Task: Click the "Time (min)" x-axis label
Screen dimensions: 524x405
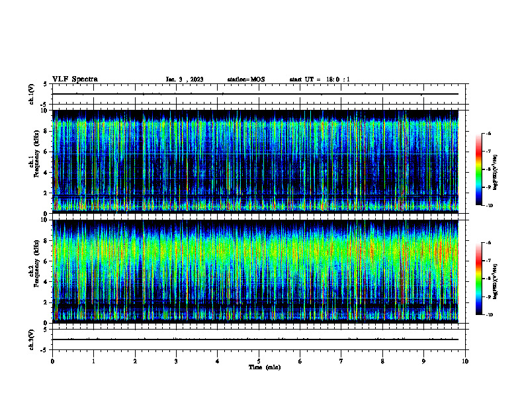Action: point(265,367)
